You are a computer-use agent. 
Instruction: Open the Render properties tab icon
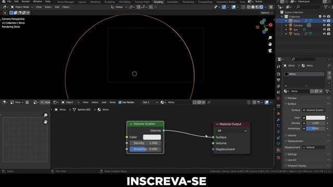(278, 74)
